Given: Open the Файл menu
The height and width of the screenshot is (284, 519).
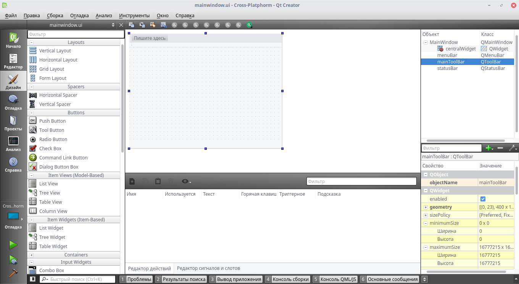Looking at the screenshot, I should 11,15.
